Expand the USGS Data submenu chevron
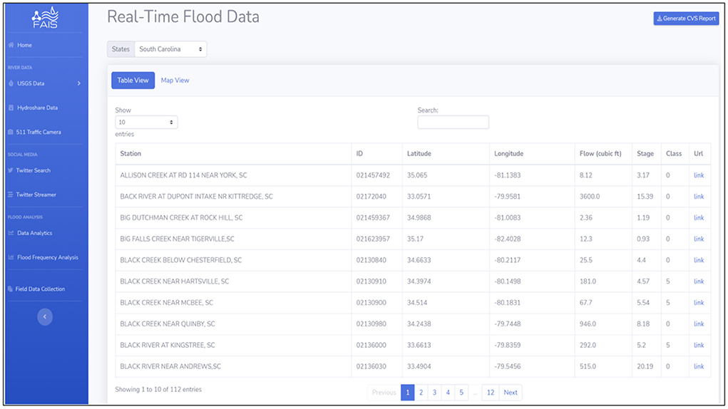Image resolution: width=728 pixels, height=409 pixels. pos(79,83)
